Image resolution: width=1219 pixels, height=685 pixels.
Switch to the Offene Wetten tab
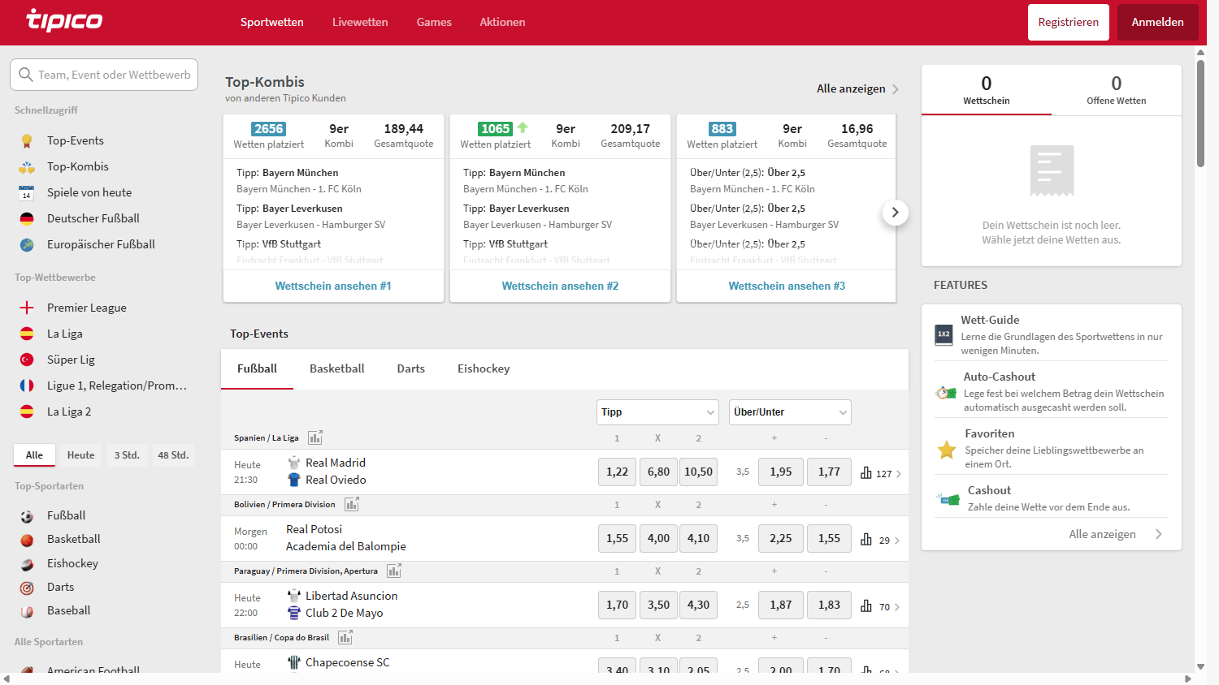pos(1117,90)
